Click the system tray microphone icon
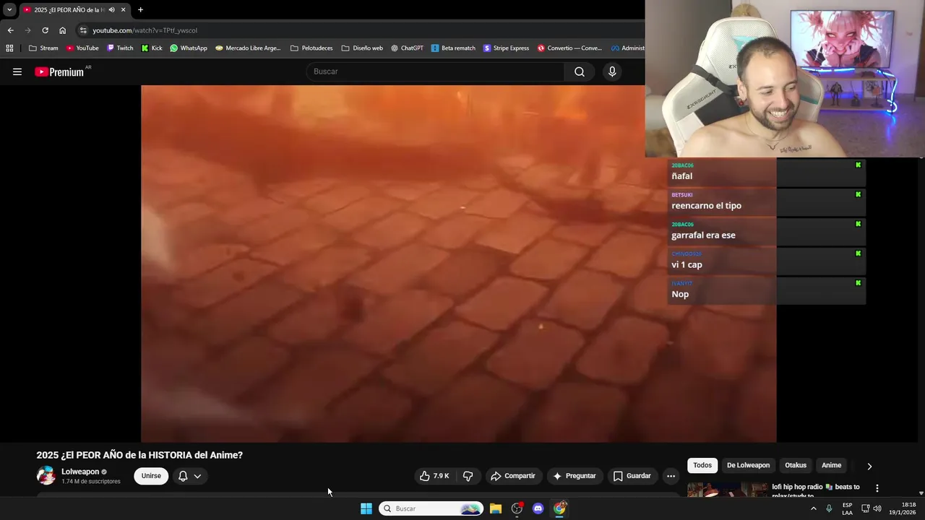 point(829,508)
